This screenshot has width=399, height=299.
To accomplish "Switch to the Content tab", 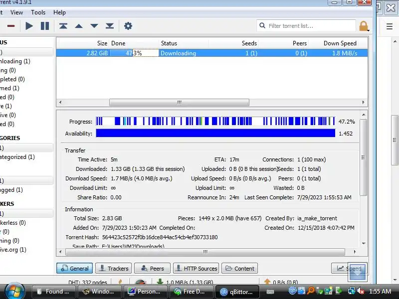I will [x=239, y=268].
